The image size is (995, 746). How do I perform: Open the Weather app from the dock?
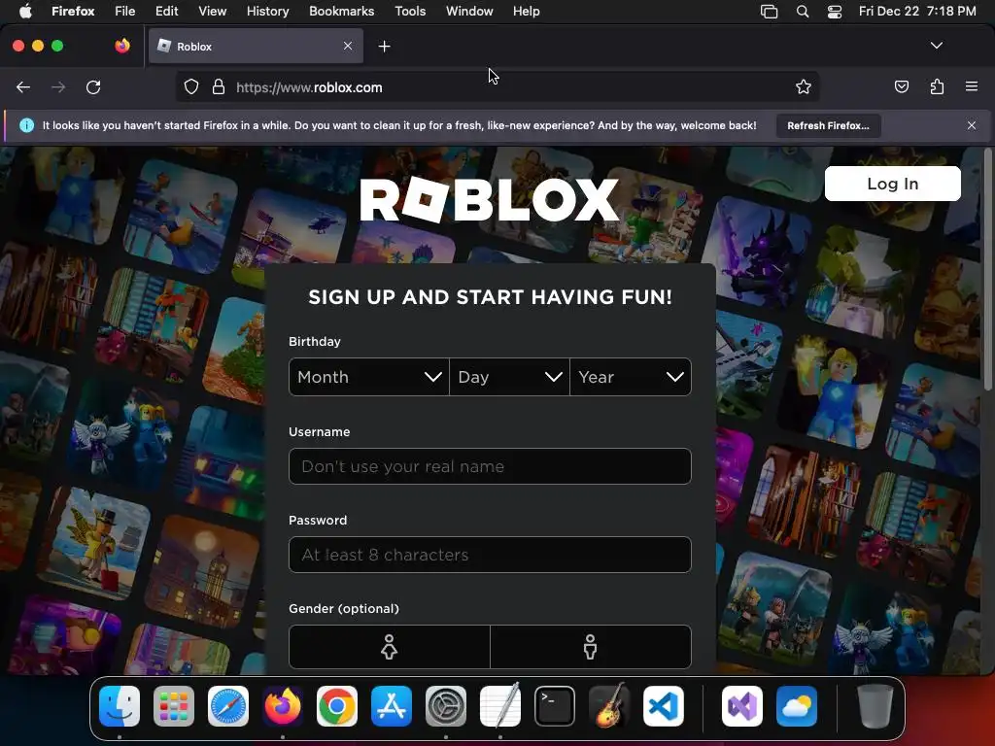click(797, 706)
